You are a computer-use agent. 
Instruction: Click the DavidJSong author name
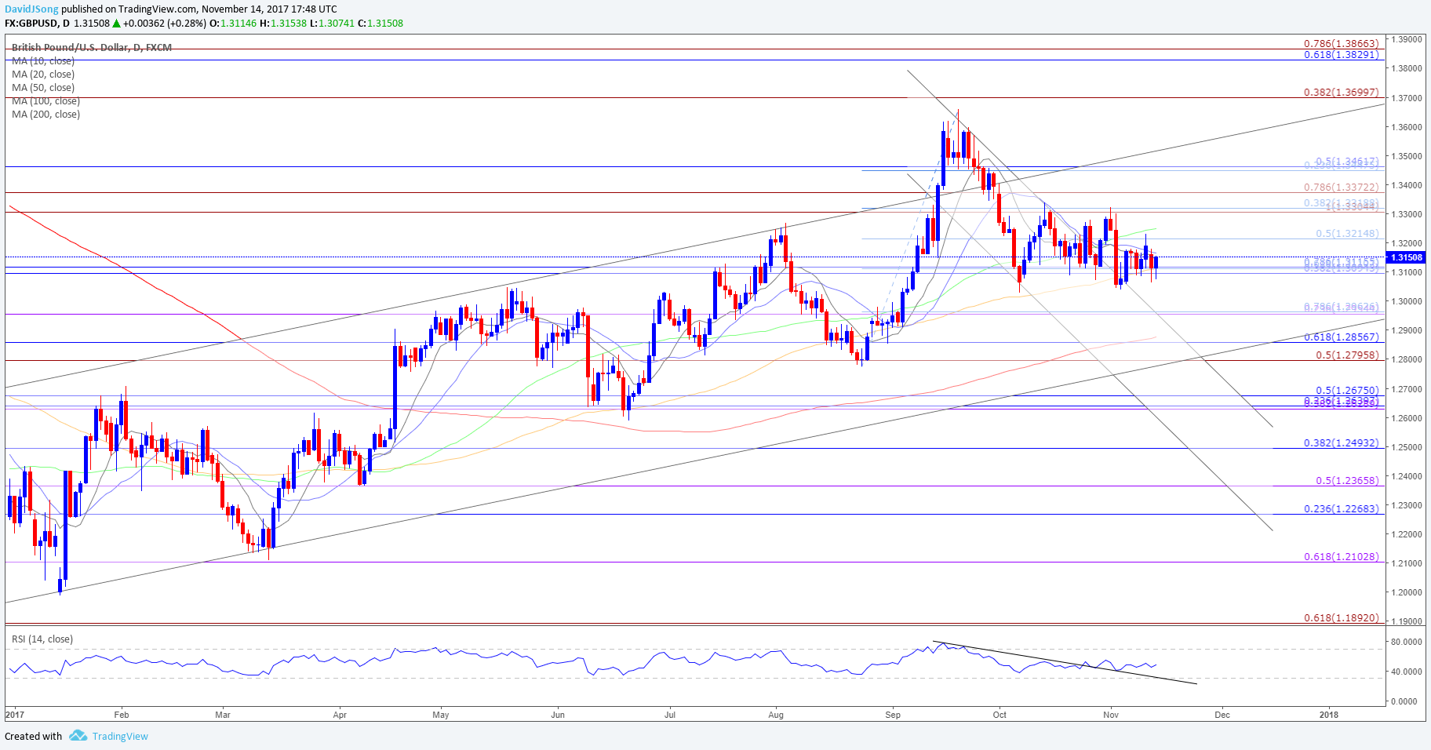pos(31,9)
